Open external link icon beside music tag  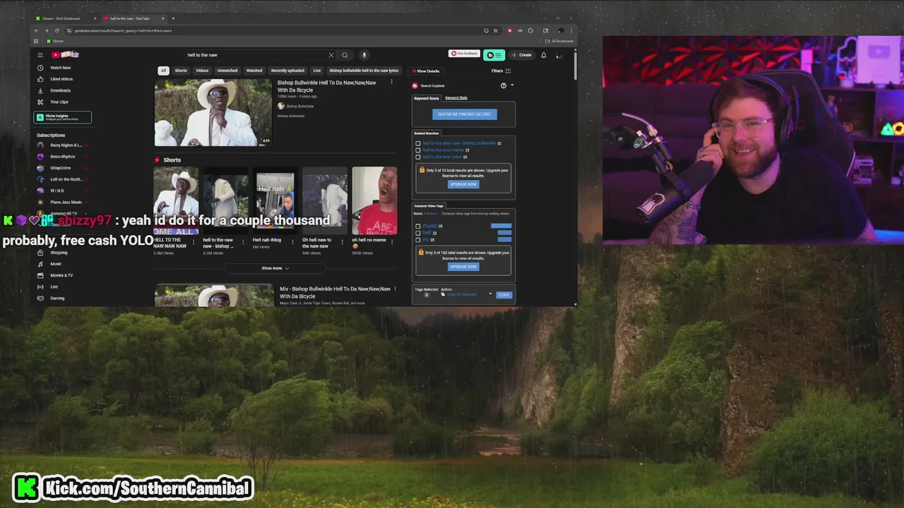pyautogui.click(x=441, y=226)
